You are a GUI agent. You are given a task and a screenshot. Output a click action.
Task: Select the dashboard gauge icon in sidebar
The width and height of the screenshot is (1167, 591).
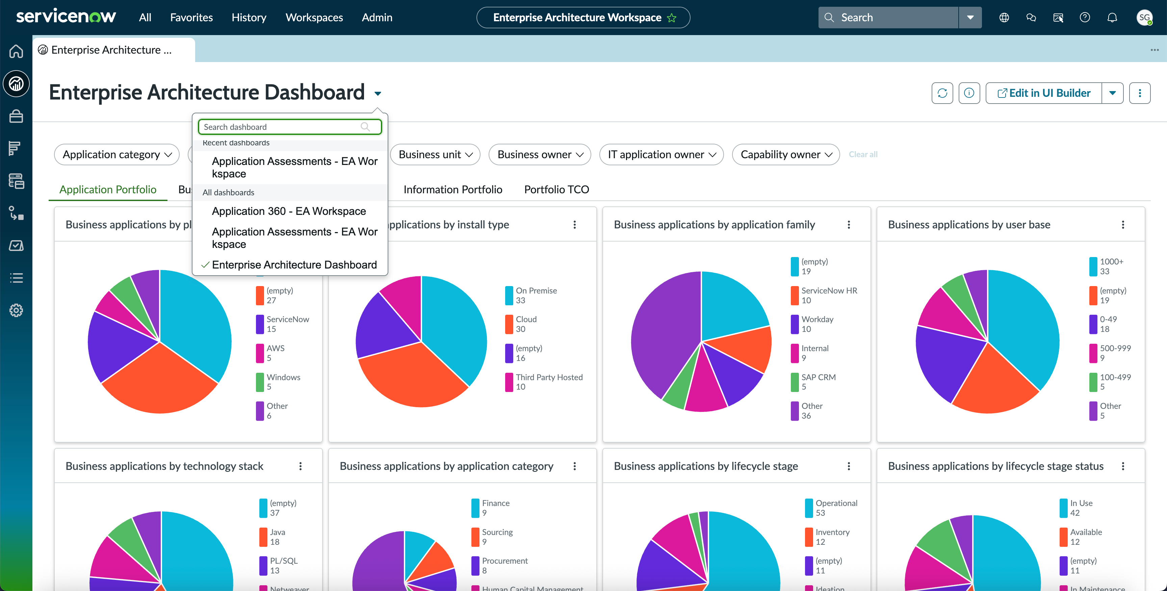[x=16, y=84]
